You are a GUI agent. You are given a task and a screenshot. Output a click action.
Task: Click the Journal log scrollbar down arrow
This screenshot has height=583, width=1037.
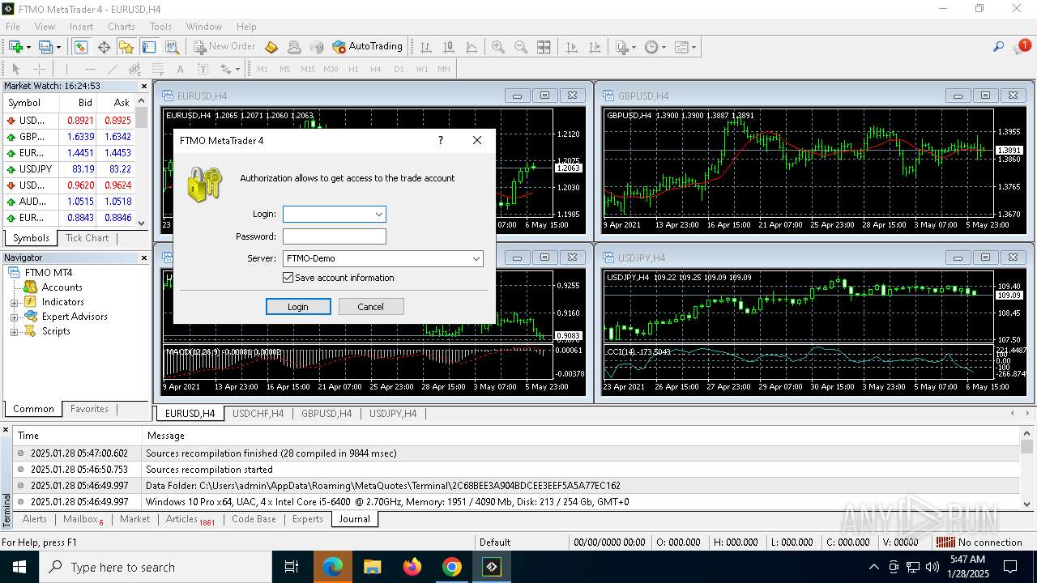(x=1027, y=504)
